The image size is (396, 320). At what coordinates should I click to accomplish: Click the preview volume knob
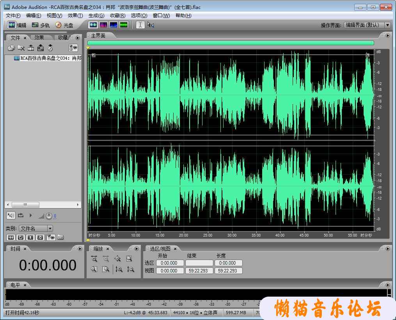tap(49, 216)
